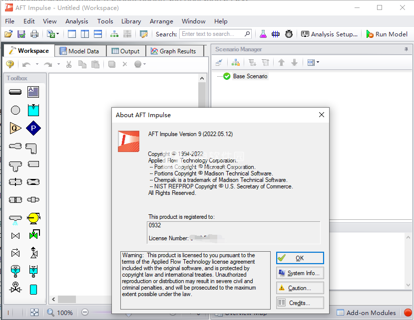414x320 pixels.
Task: Click the table-with-pencil toolbar icon
Action: (x=144, y=34)
